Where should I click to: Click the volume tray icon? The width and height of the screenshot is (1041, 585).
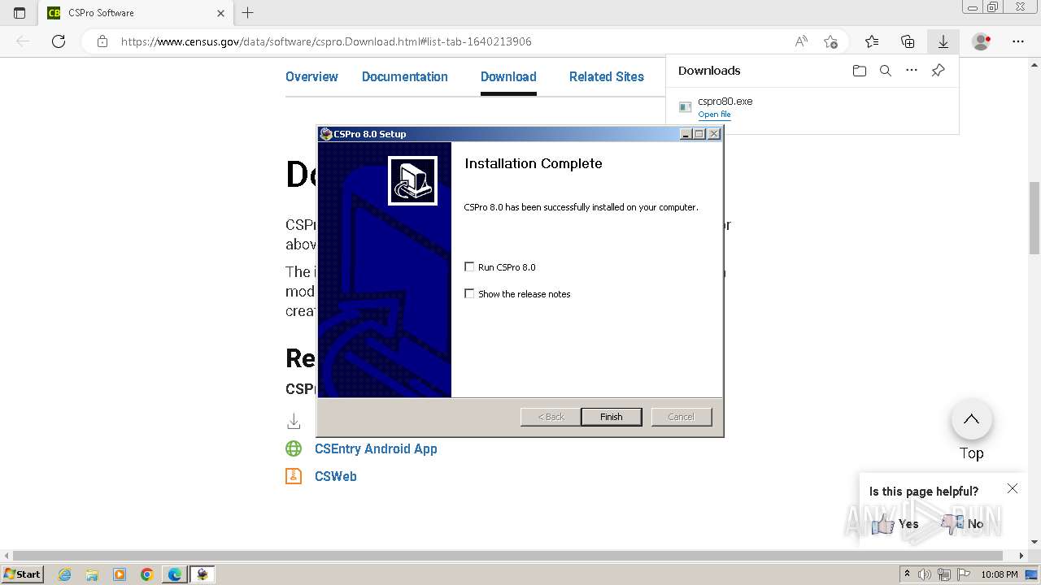pos(925,574)
